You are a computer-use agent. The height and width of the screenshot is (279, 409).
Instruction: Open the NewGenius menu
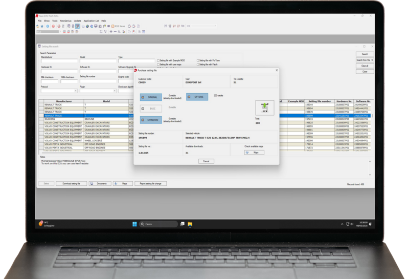[65, 21]
